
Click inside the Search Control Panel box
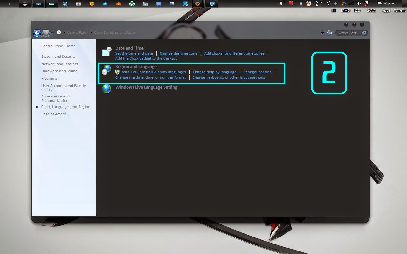click(349, 33)
